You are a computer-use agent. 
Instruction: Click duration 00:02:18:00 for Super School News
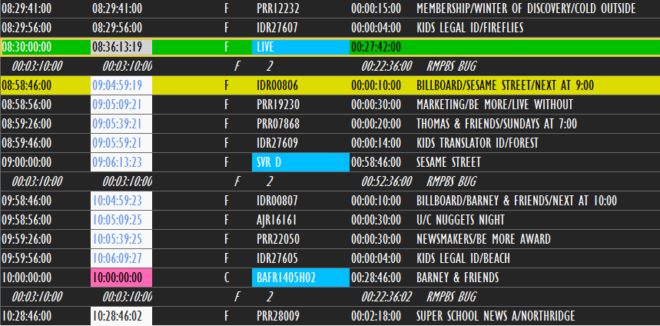[x=376, y=316]
